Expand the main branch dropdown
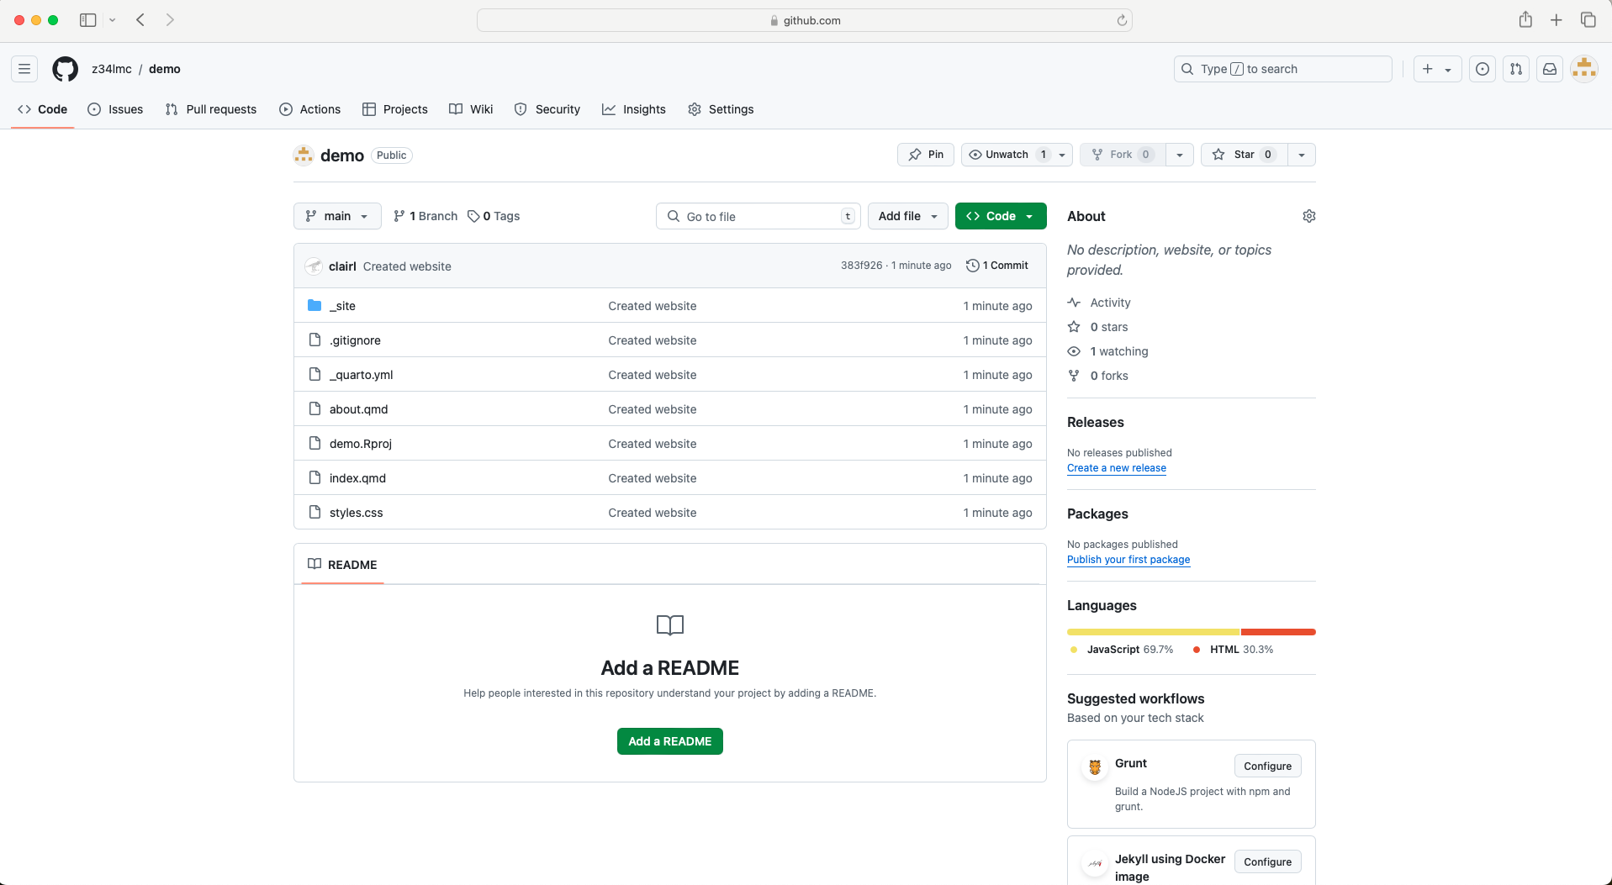The width and height of the screenshot is (1612, 885). coord(337,216)
